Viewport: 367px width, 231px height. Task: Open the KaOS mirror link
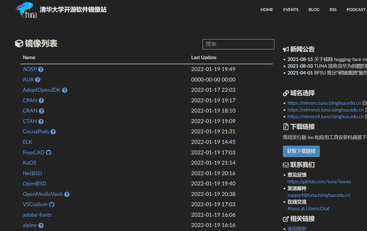point(30,163)
